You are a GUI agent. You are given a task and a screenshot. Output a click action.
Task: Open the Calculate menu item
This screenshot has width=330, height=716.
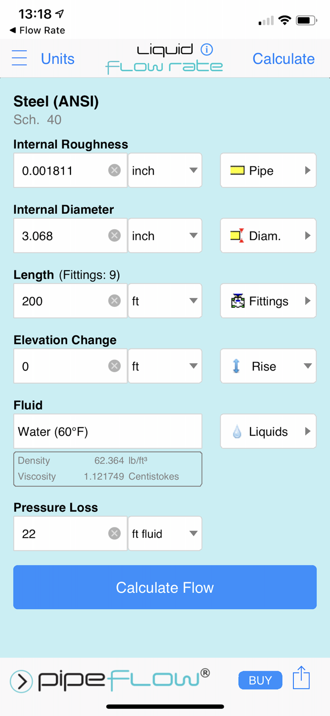click(x=283, y=59)
